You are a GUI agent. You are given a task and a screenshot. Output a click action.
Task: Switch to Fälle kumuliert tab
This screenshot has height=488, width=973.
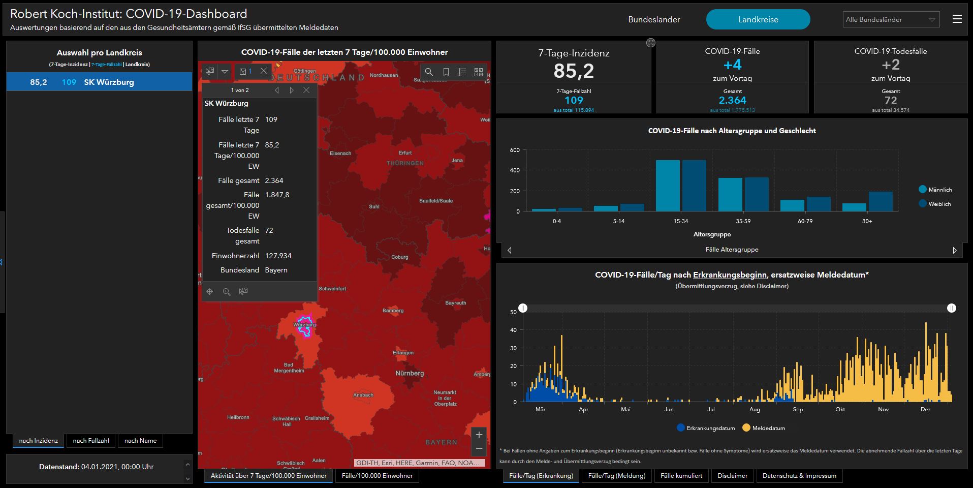click(681, 476)
